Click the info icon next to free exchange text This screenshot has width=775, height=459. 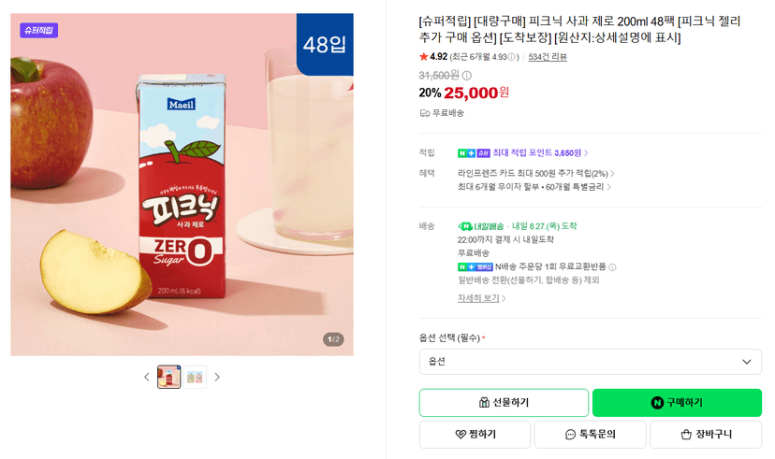(612, 267)
